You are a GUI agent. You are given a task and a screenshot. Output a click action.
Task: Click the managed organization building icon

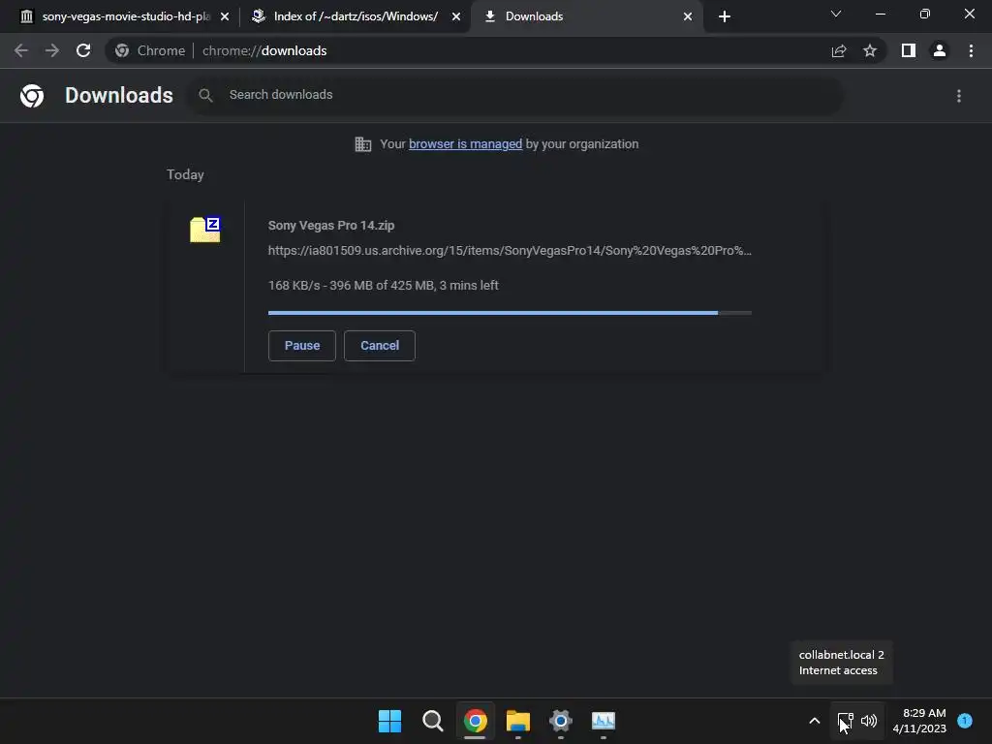[x=363, y=144]
